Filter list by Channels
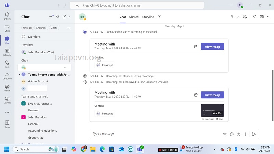Image resolution: width=274 pixels, height=154 pixels. click(x=41, y=28)
